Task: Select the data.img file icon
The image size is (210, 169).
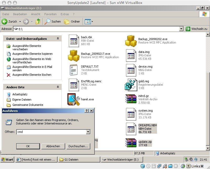Action: (131, 56)
